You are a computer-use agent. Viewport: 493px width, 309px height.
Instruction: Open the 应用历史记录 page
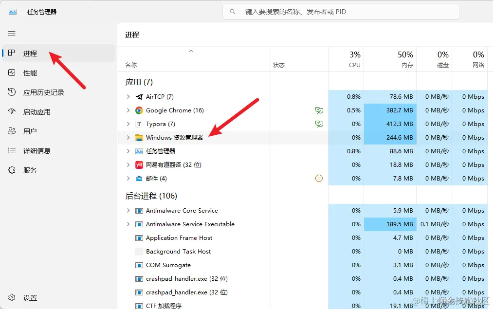tap(58, 92)
